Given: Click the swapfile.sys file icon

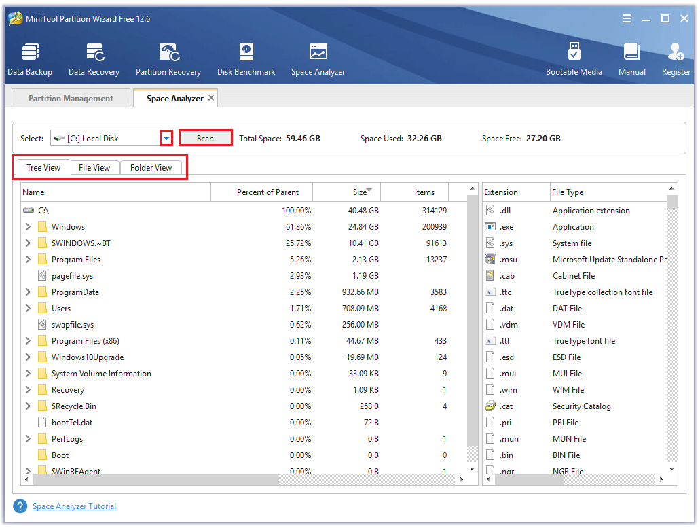Looking at the screenshot, I should (x=42, y=325).
